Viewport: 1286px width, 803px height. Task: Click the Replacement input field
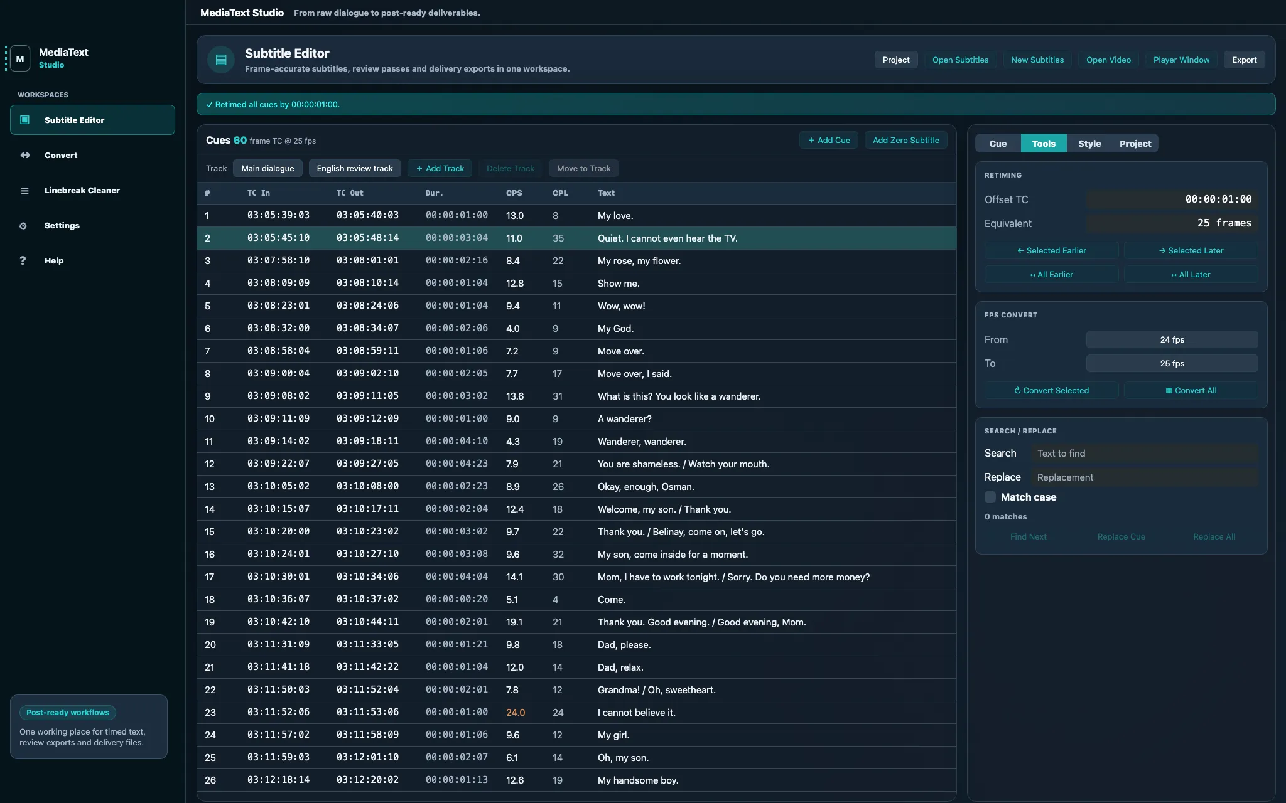pyautogui.click(x=1144, y=477)
